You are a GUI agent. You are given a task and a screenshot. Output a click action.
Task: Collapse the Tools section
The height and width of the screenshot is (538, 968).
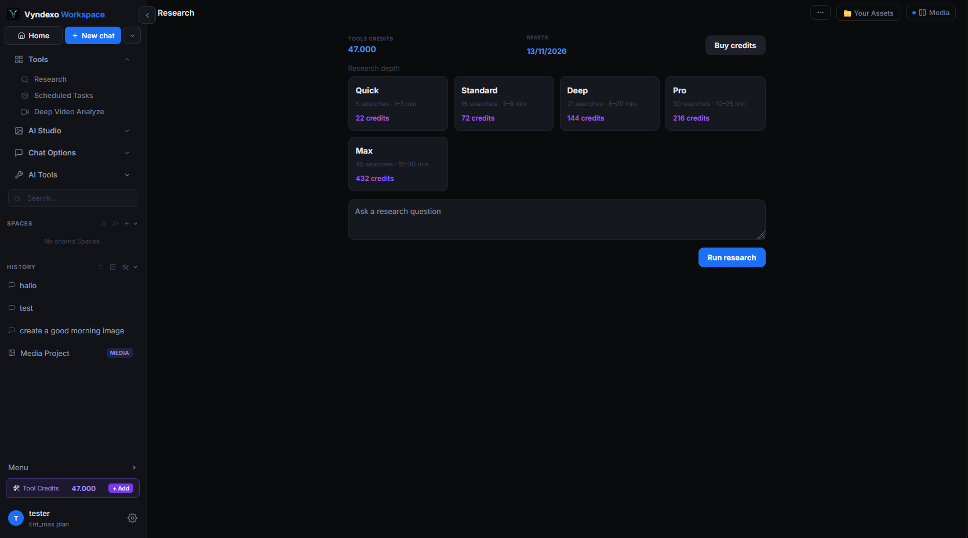coord(127,60)
